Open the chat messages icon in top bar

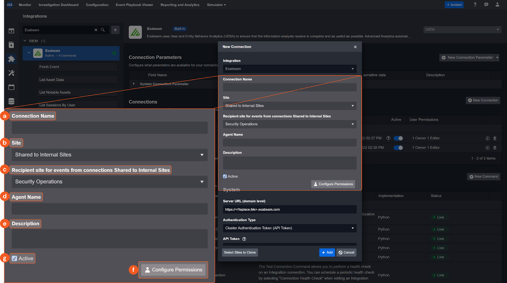[486, 4]
